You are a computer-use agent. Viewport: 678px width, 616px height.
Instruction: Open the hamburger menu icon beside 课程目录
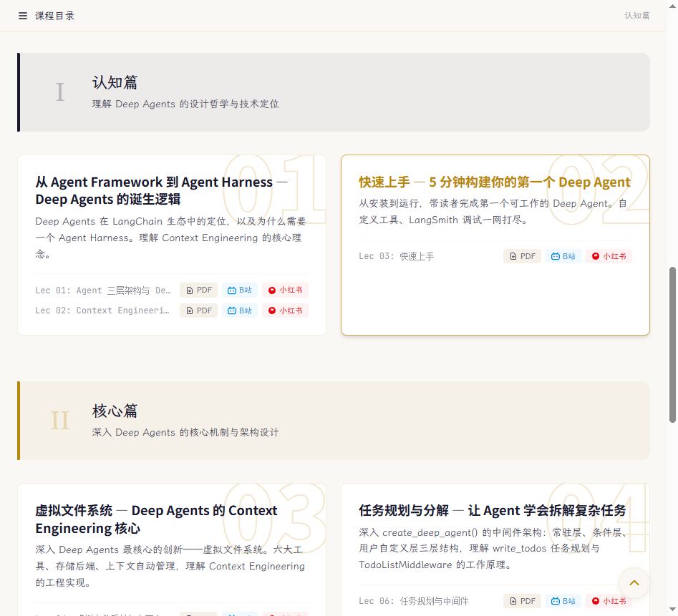coord(23,16)
